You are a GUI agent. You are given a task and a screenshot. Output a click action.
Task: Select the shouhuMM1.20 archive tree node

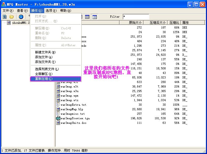coord(20,23)
